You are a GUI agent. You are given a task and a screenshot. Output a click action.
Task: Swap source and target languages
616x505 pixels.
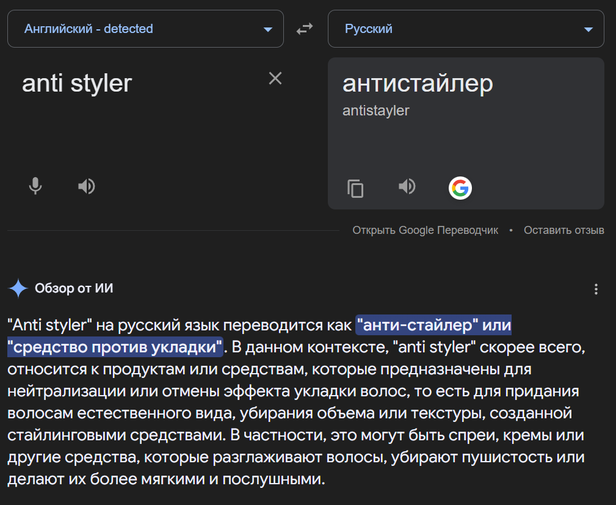pyautogui.click(x=305, y=29)
